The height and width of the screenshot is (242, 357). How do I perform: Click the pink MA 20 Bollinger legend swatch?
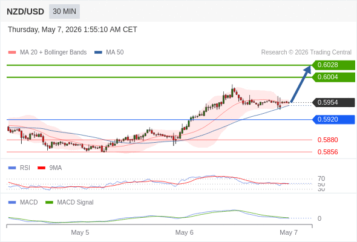[x=12, y=53]
